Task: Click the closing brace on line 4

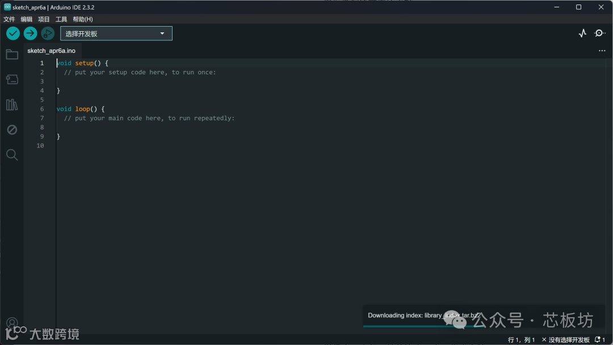Action: [58, 91]
